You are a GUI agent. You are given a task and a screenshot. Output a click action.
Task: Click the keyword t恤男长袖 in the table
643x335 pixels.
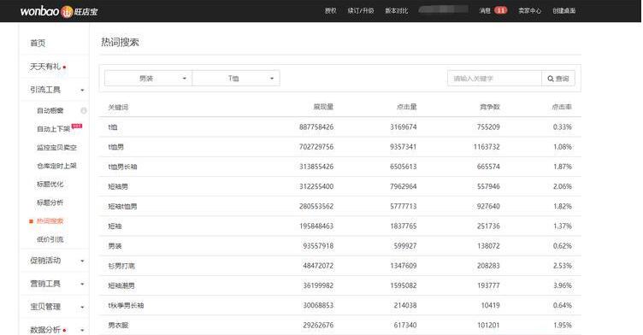(122, 167)
